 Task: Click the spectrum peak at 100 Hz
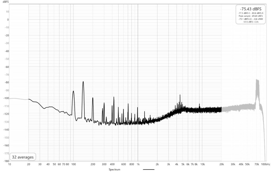(73, 91)
